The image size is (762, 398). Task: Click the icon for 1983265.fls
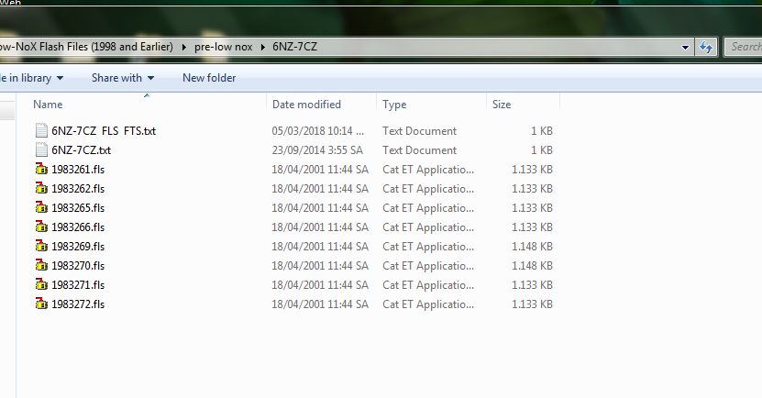coord(40,208)
